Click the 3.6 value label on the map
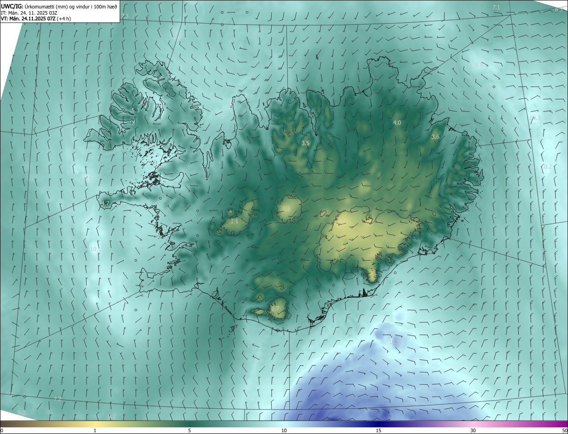568x434 pixels. pyautogui.click(x=435, y=137)
